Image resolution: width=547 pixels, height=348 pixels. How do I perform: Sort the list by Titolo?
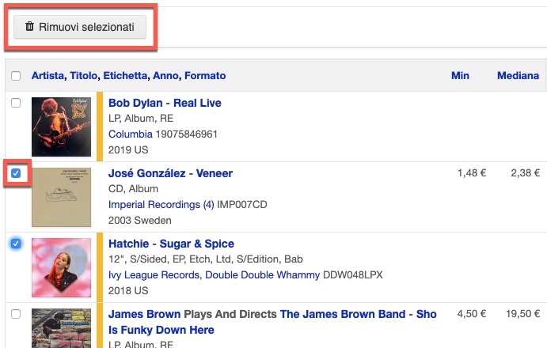[x=84, y=76]
